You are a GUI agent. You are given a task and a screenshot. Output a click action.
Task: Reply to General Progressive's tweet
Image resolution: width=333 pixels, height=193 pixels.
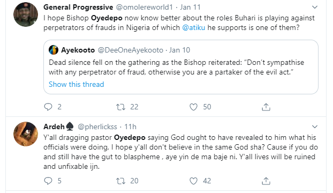click(x=48, y=107)
